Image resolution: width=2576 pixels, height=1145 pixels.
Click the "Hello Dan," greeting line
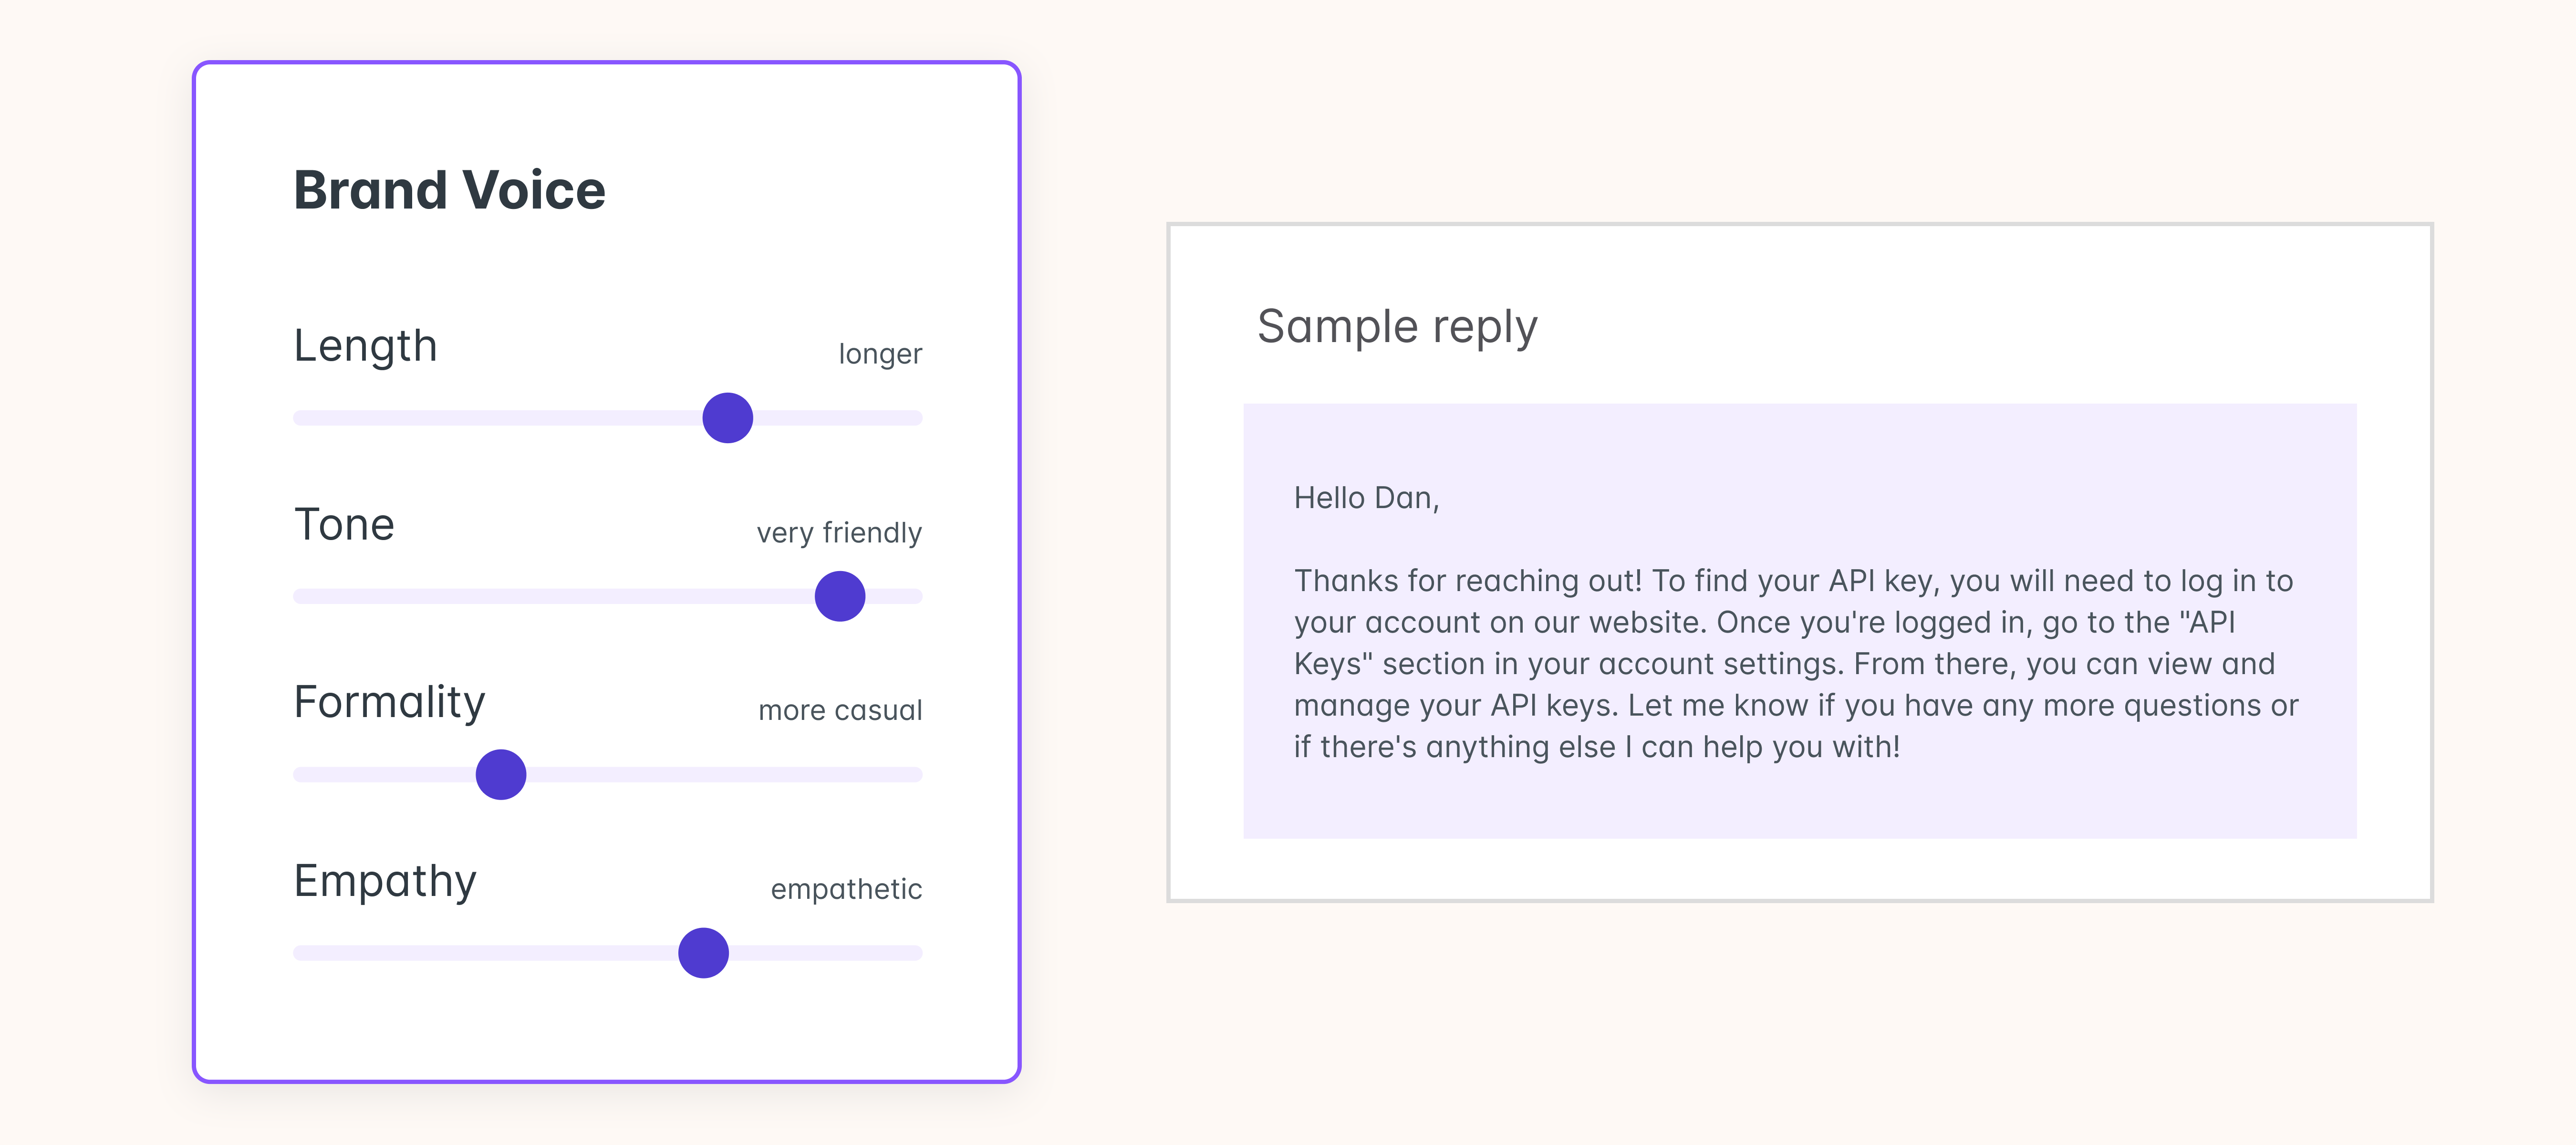coord(1366,498)
